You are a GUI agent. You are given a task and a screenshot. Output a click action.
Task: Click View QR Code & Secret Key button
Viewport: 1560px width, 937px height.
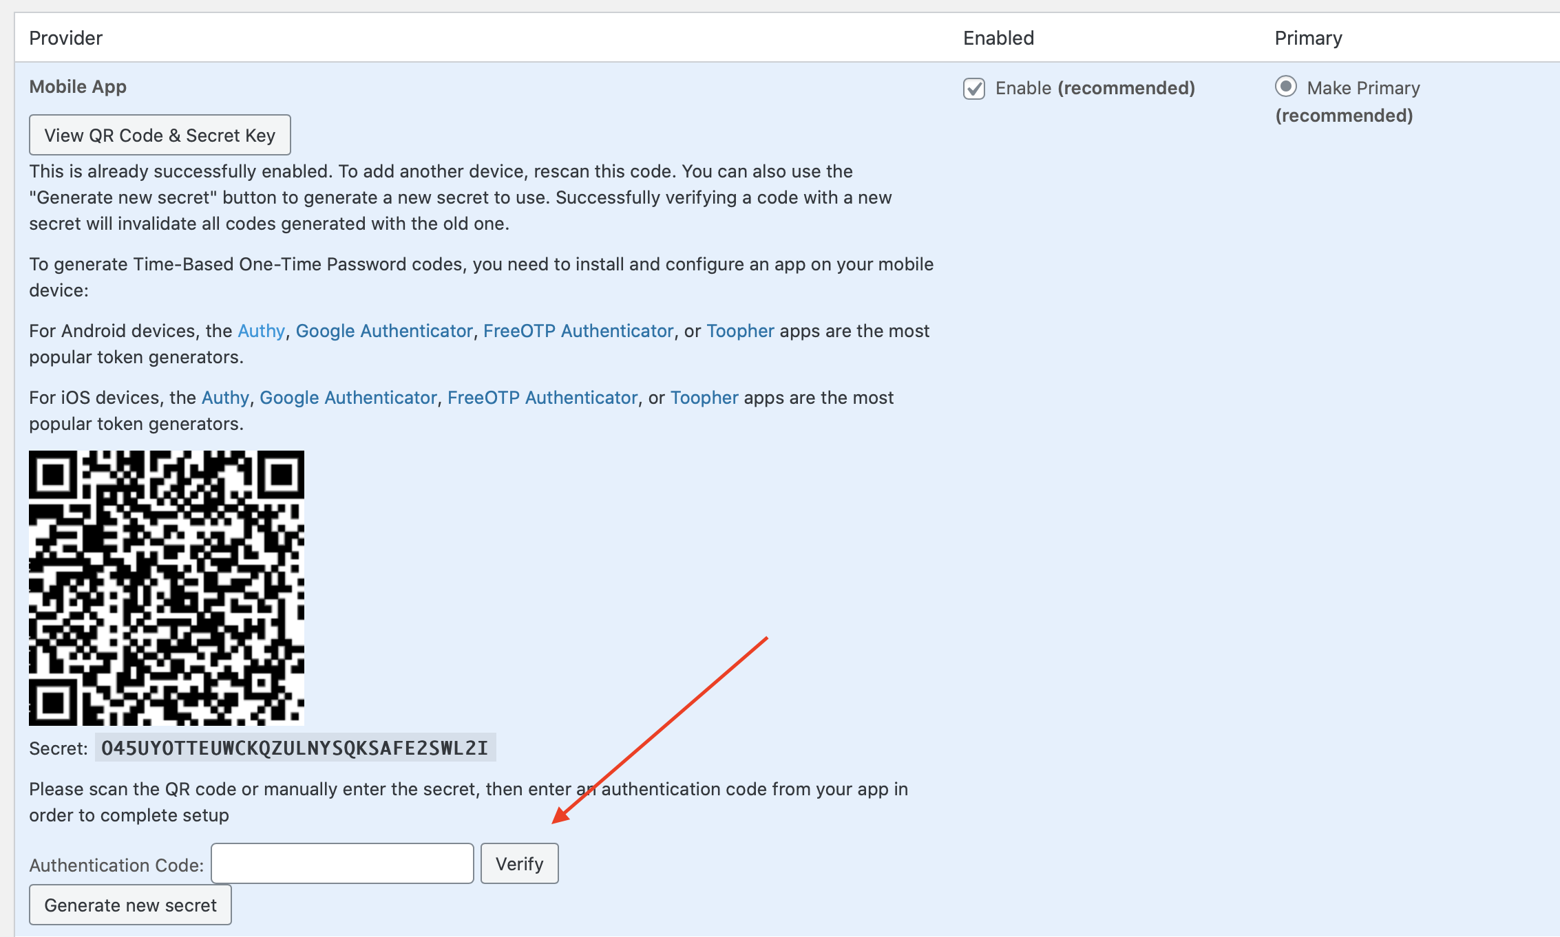coord(160,135)
